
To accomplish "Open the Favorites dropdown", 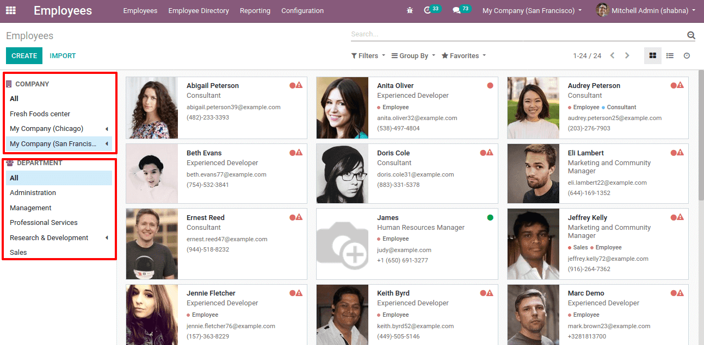I will 464,55.
